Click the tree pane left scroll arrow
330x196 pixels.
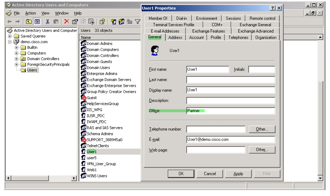tap(8, 178)
